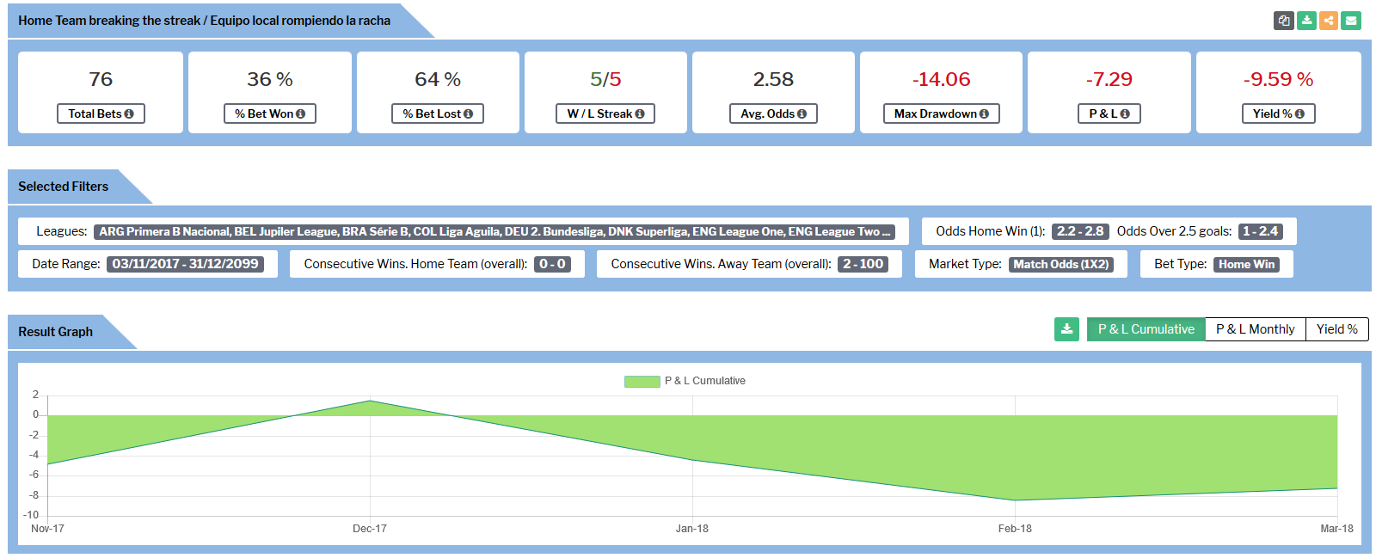Download the result graph image
The width and height of the screenshot is (1376, 558).
tap(1066, 329)
